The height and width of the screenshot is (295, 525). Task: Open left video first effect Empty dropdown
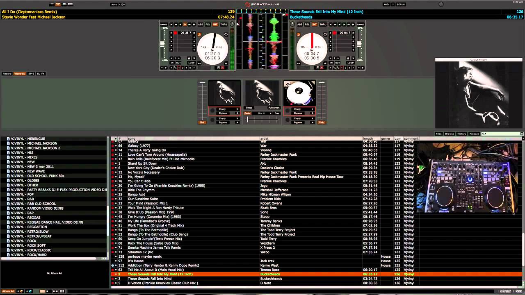pos(228,109)
